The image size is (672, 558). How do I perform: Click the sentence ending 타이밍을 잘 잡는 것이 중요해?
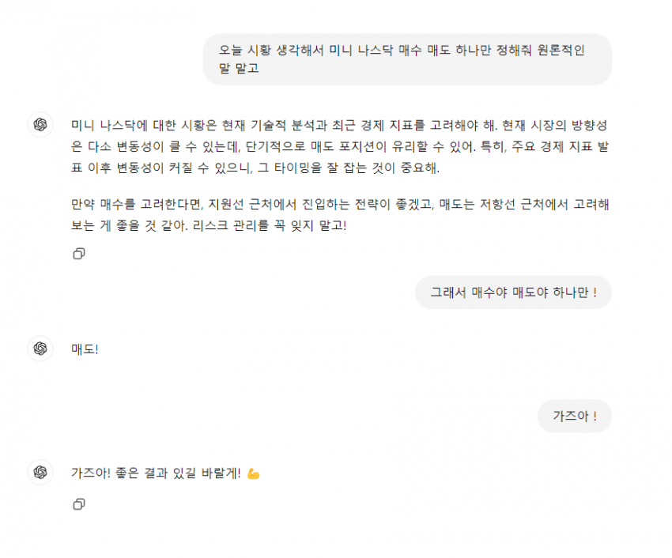pyautogui.click(x=349, y=168)
